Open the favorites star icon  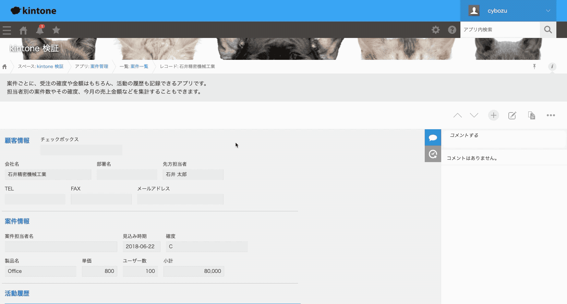point(56,30)
